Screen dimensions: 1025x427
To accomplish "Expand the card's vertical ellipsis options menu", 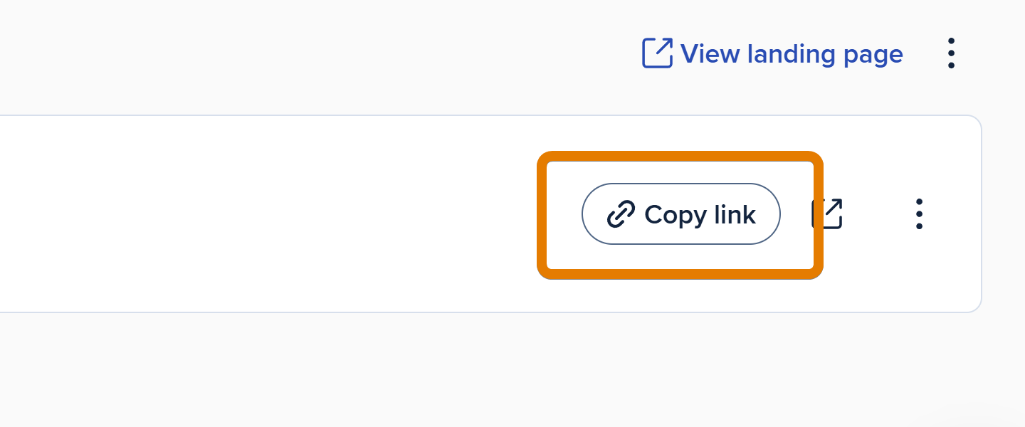I will (x=919, y=213).
